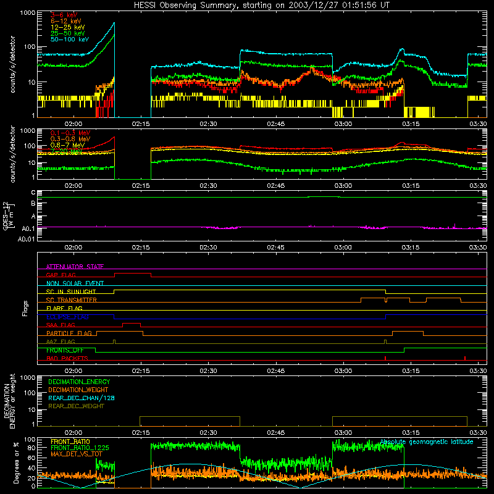The width and height of the screenshot is (494, 494).
Task: Click the MAX_DET_VS_TOT legend entry
Action: [x=76, y=454]
